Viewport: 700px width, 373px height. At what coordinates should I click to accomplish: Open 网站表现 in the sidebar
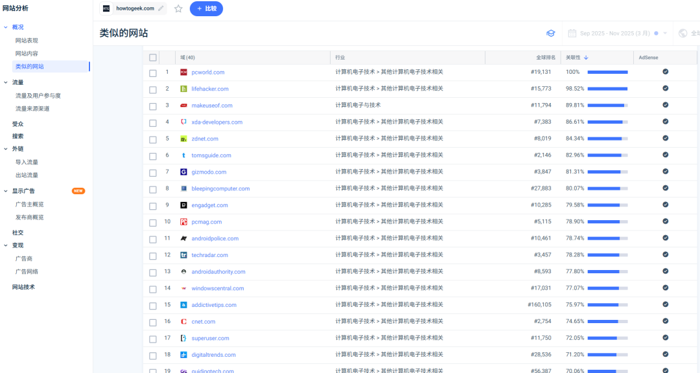click(x=27, y=41)
